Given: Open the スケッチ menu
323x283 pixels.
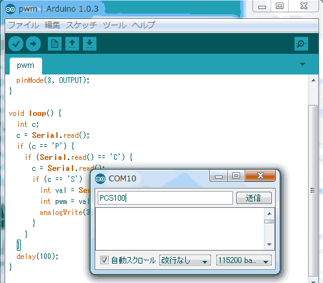Looking at the screenshot, I should coord(82,25).
